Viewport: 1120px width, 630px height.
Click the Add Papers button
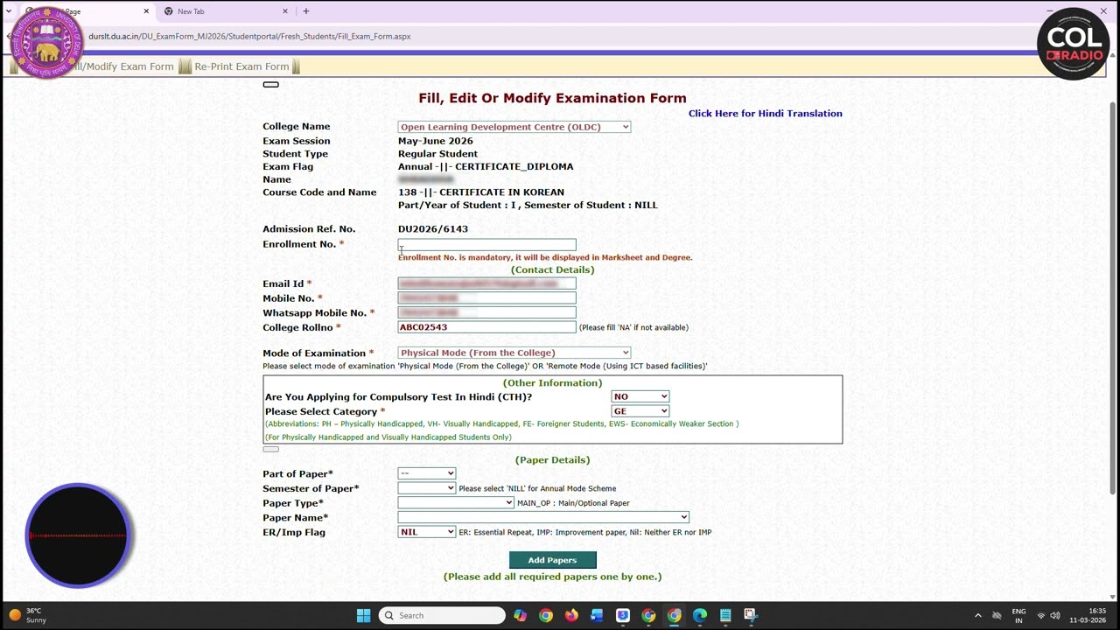pyautogui.click(x=552, y=560)
